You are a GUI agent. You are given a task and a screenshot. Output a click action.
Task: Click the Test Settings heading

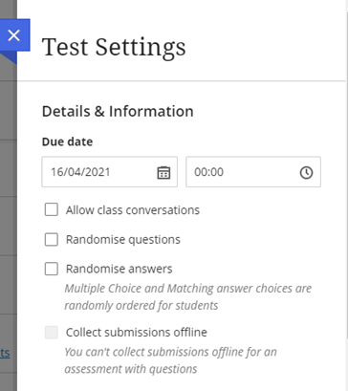(x=114, y=48)
